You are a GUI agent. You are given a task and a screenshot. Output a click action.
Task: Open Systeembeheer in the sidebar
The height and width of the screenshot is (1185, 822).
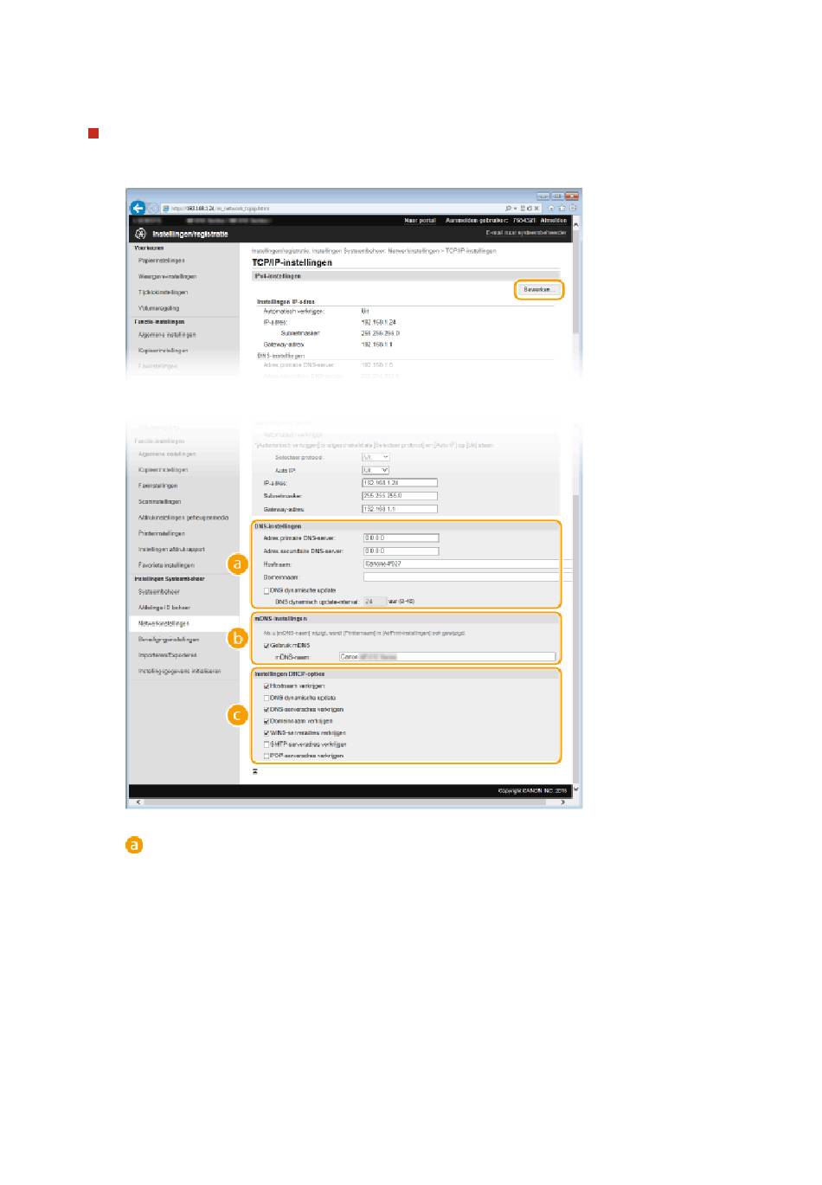pyautogui.click(x=159, y=592)
